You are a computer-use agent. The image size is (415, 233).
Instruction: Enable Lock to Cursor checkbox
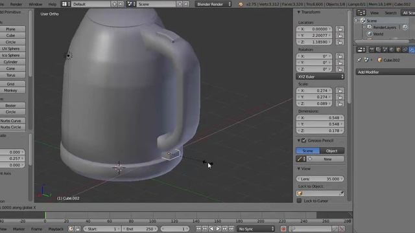pos(300,201)
